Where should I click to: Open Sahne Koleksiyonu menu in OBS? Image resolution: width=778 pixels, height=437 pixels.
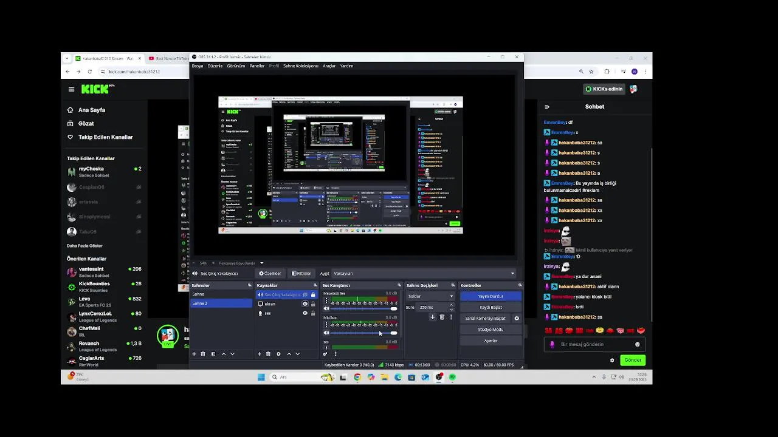(300, 66)
